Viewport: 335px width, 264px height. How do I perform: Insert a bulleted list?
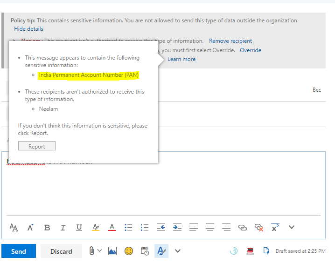[x=128, y=228]
